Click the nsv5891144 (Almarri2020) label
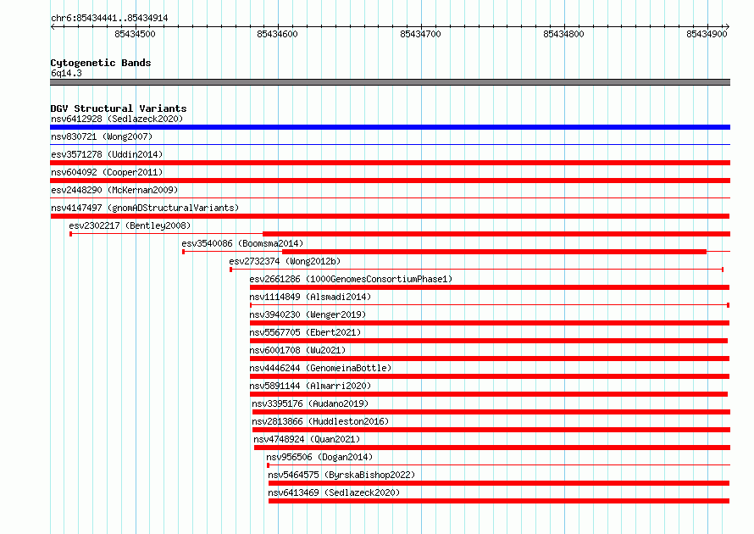754x534 pixels. pos(310,386)
